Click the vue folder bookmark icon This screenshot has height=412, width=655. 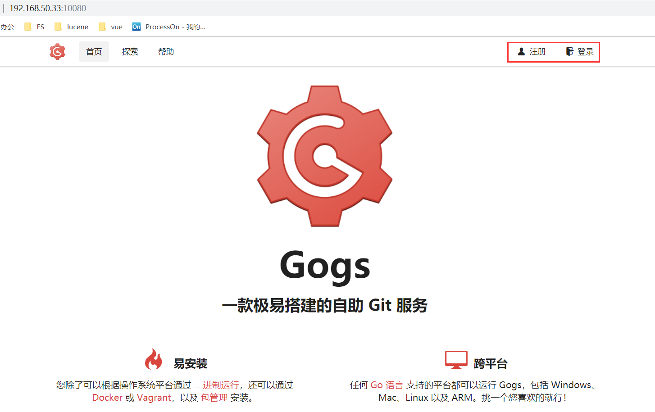click(x=102, y=27)
